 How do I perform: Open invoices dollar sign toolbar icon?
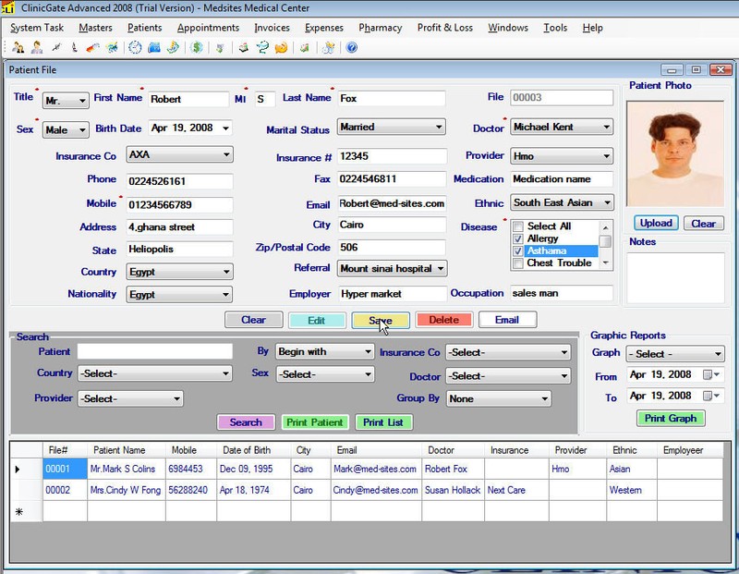pyautogui.click(x=197, y=48)
